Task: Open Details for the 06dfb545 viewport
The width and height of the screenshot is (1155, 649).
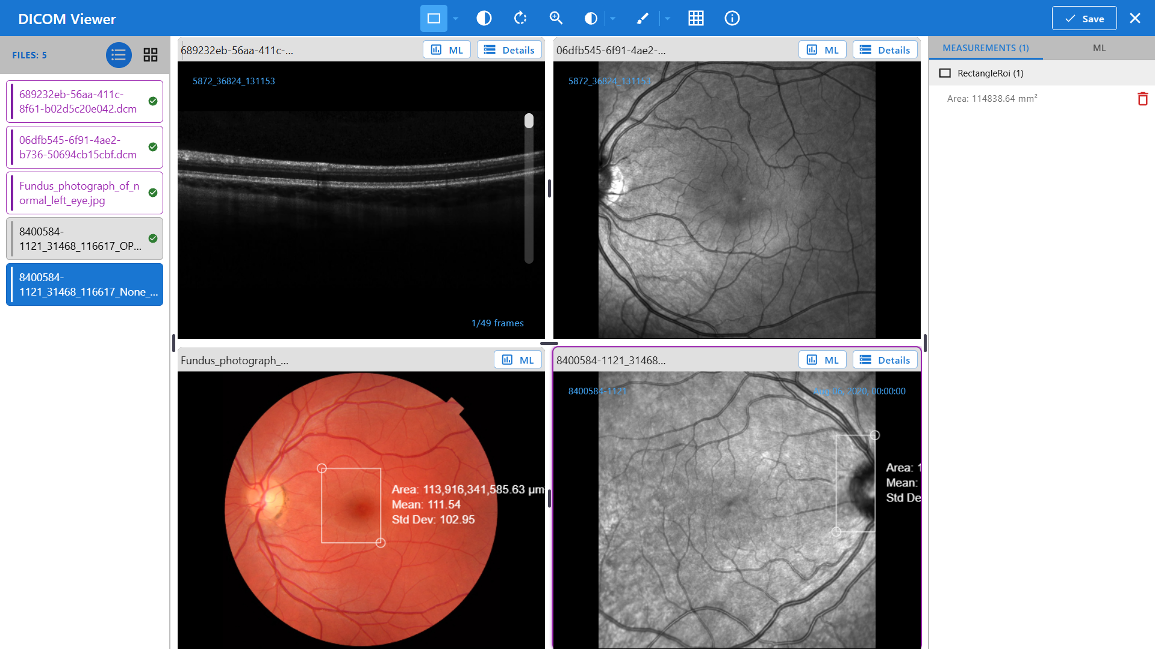Action: coord(885,50)
